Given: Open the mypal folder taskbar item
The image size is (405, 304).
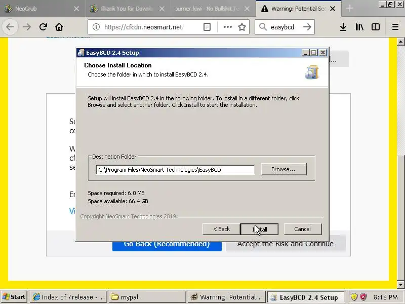Looking at the screenshot, I should point(147,297).
